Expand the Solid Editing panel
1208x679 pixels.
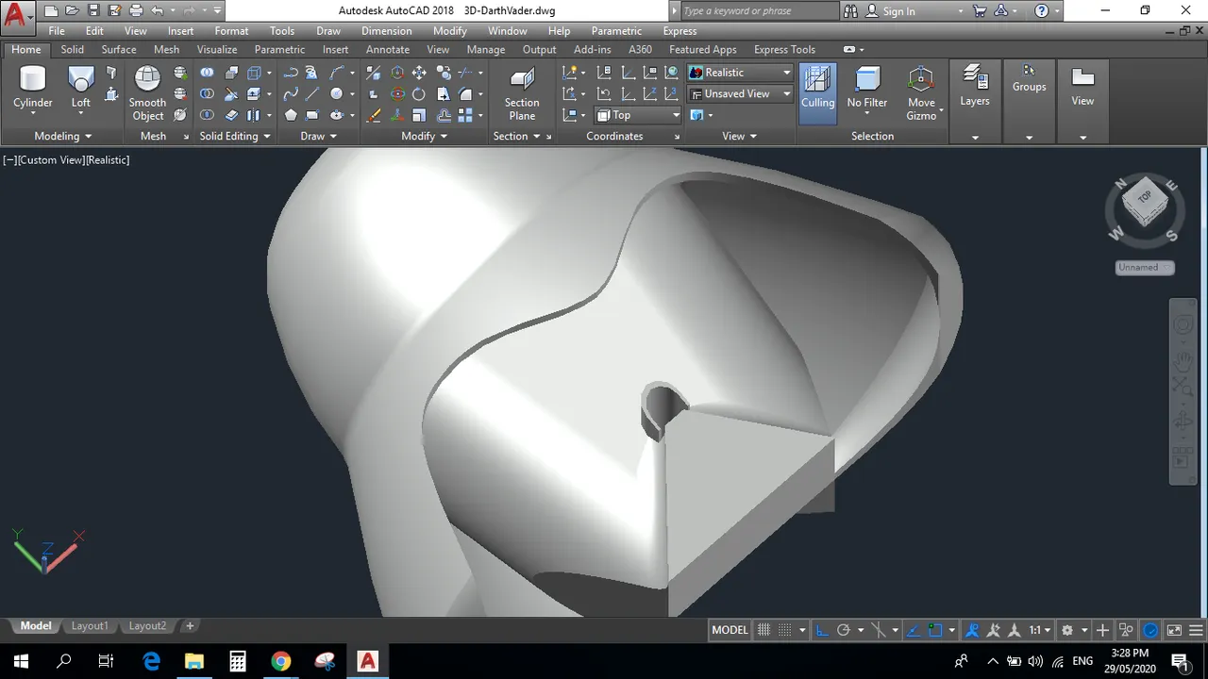click(x=235, y=136)
